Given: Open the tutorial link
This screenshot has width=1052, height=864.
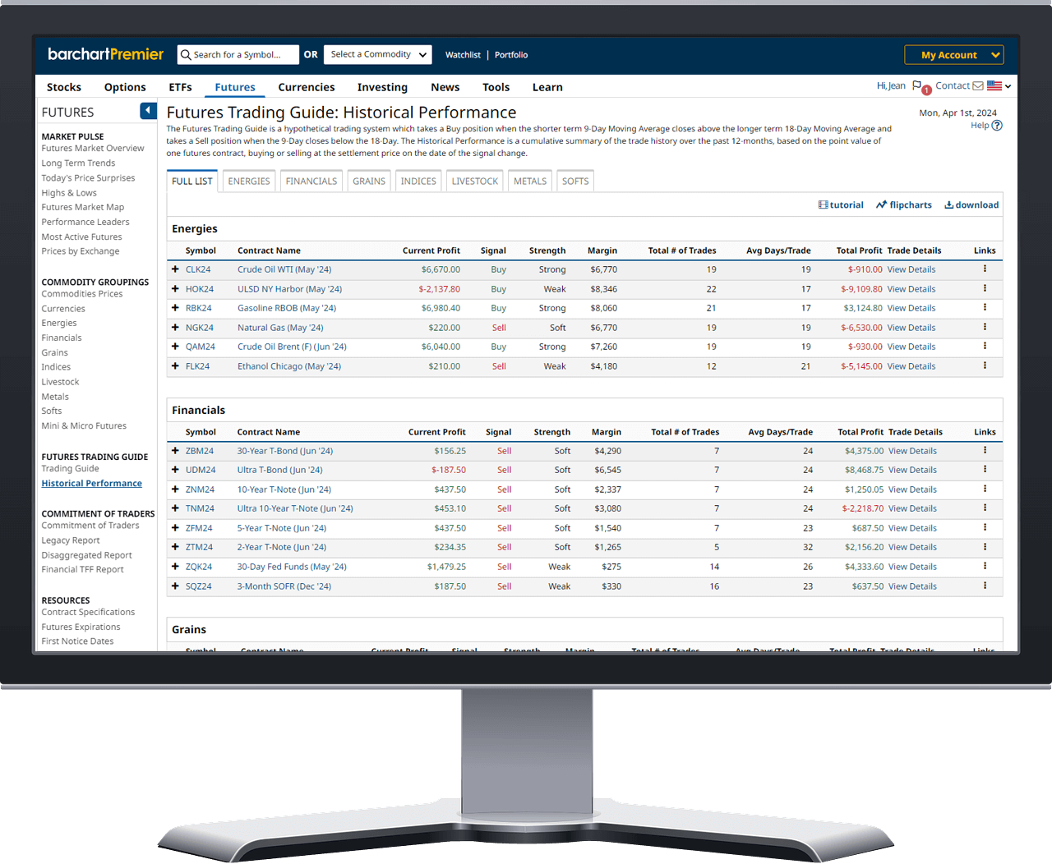Looking at the screenshot, I should click(x=841, y=205).
